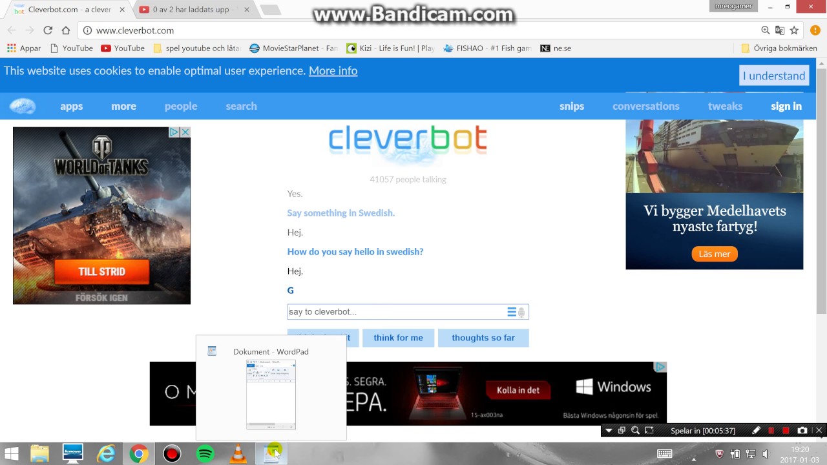Click Bandicam magnifier find-window icon
Screen dimensions: 827x465
[x=635, y=431]
